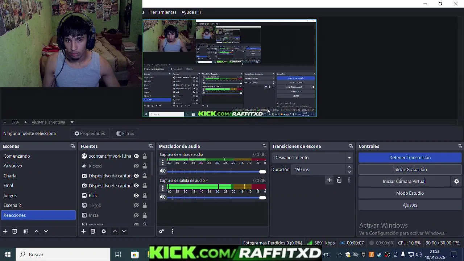Remove selected source with trash icon
The height and width of the screenshot is (261, 464).
click(x=93, y=231)
